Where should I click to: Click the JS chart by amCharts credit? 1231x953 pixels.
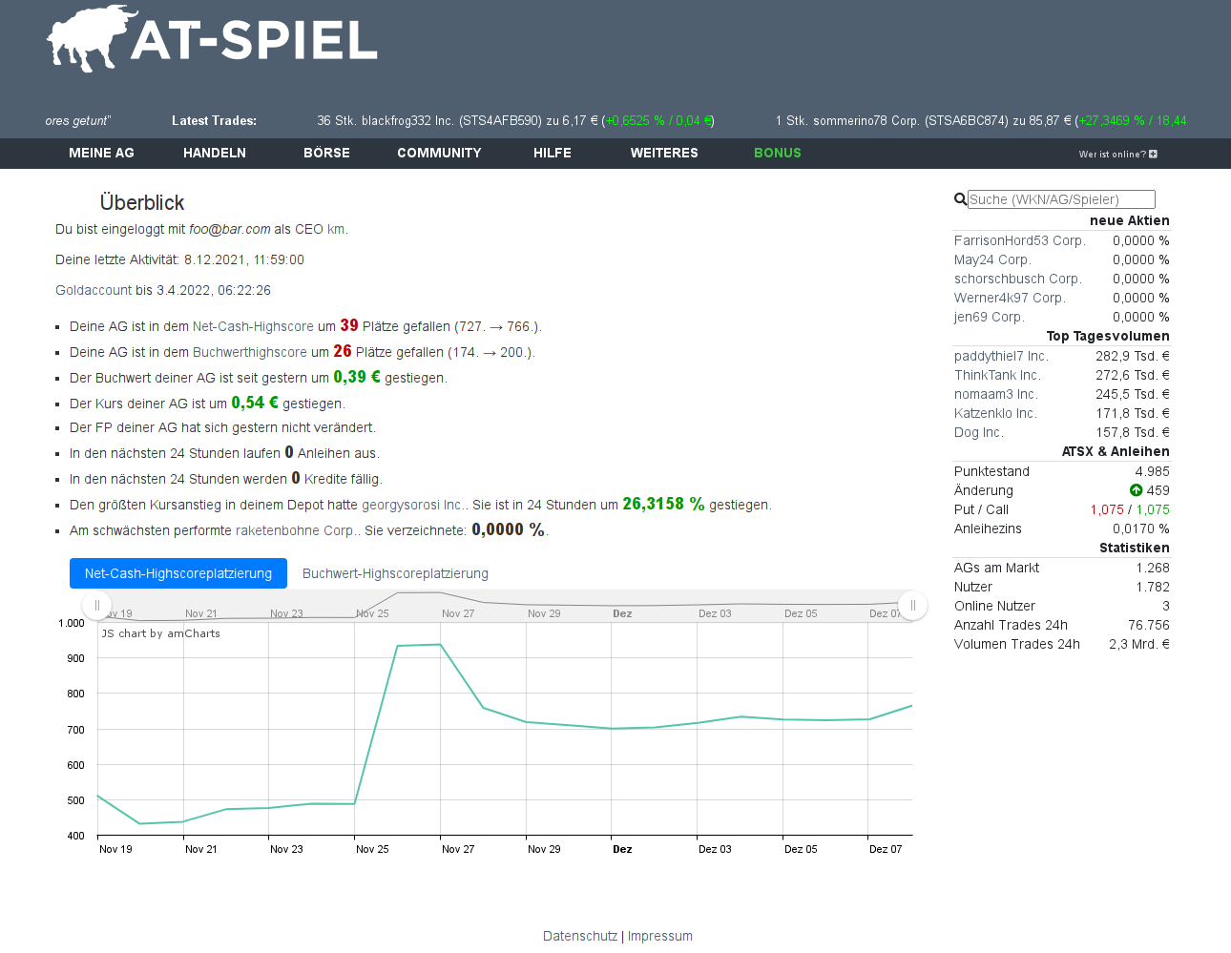161,633
